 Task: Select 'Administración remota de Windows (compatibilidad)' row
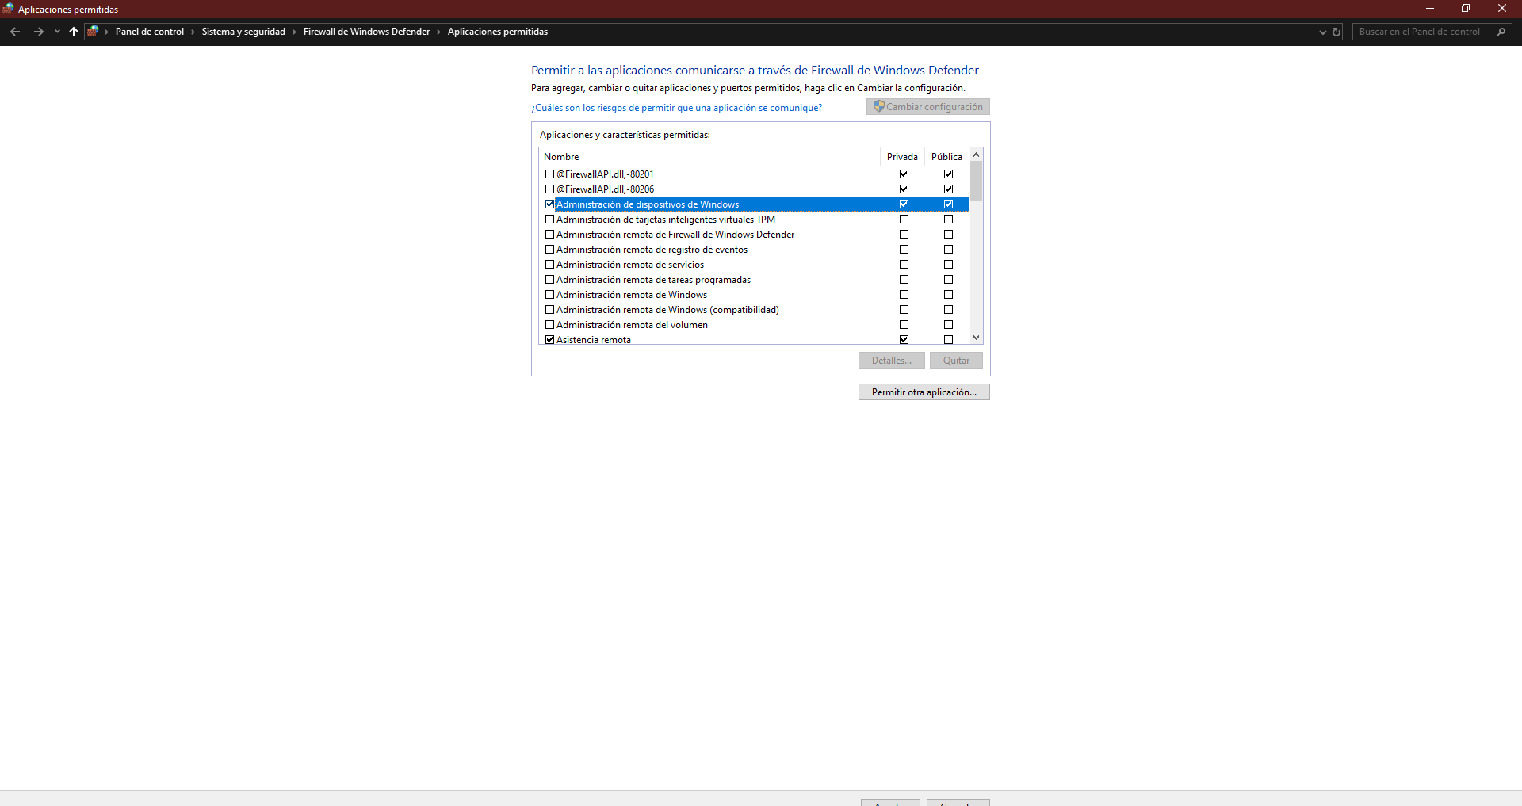click(x=754, y=310)
